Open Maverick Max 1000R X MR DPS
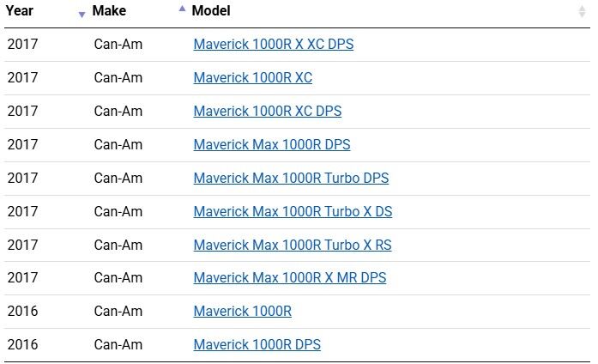 pyautogui.click(x=289, y=278)
